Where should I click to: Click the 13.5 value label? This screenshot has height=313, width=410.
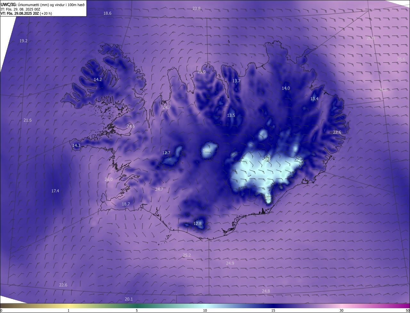[x=231, y=115]
